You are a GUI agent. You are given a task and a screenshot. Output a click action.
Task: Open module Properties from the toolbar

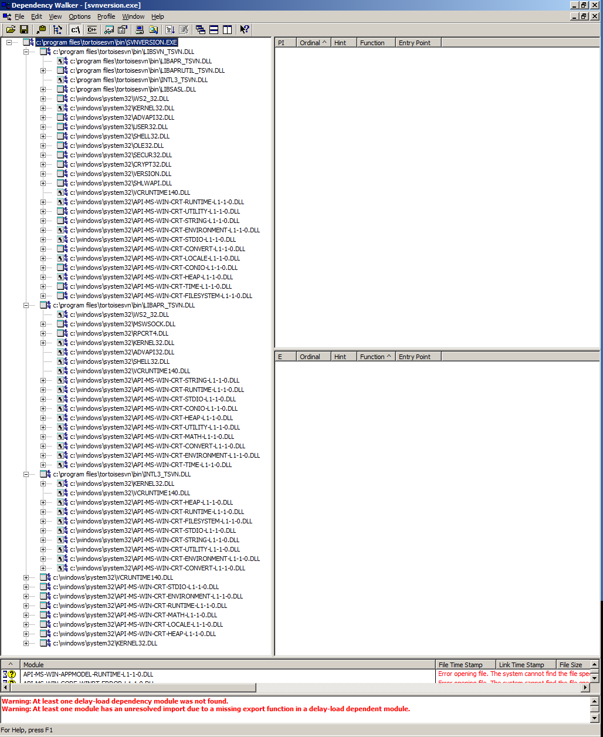click(x=123, y=29)
